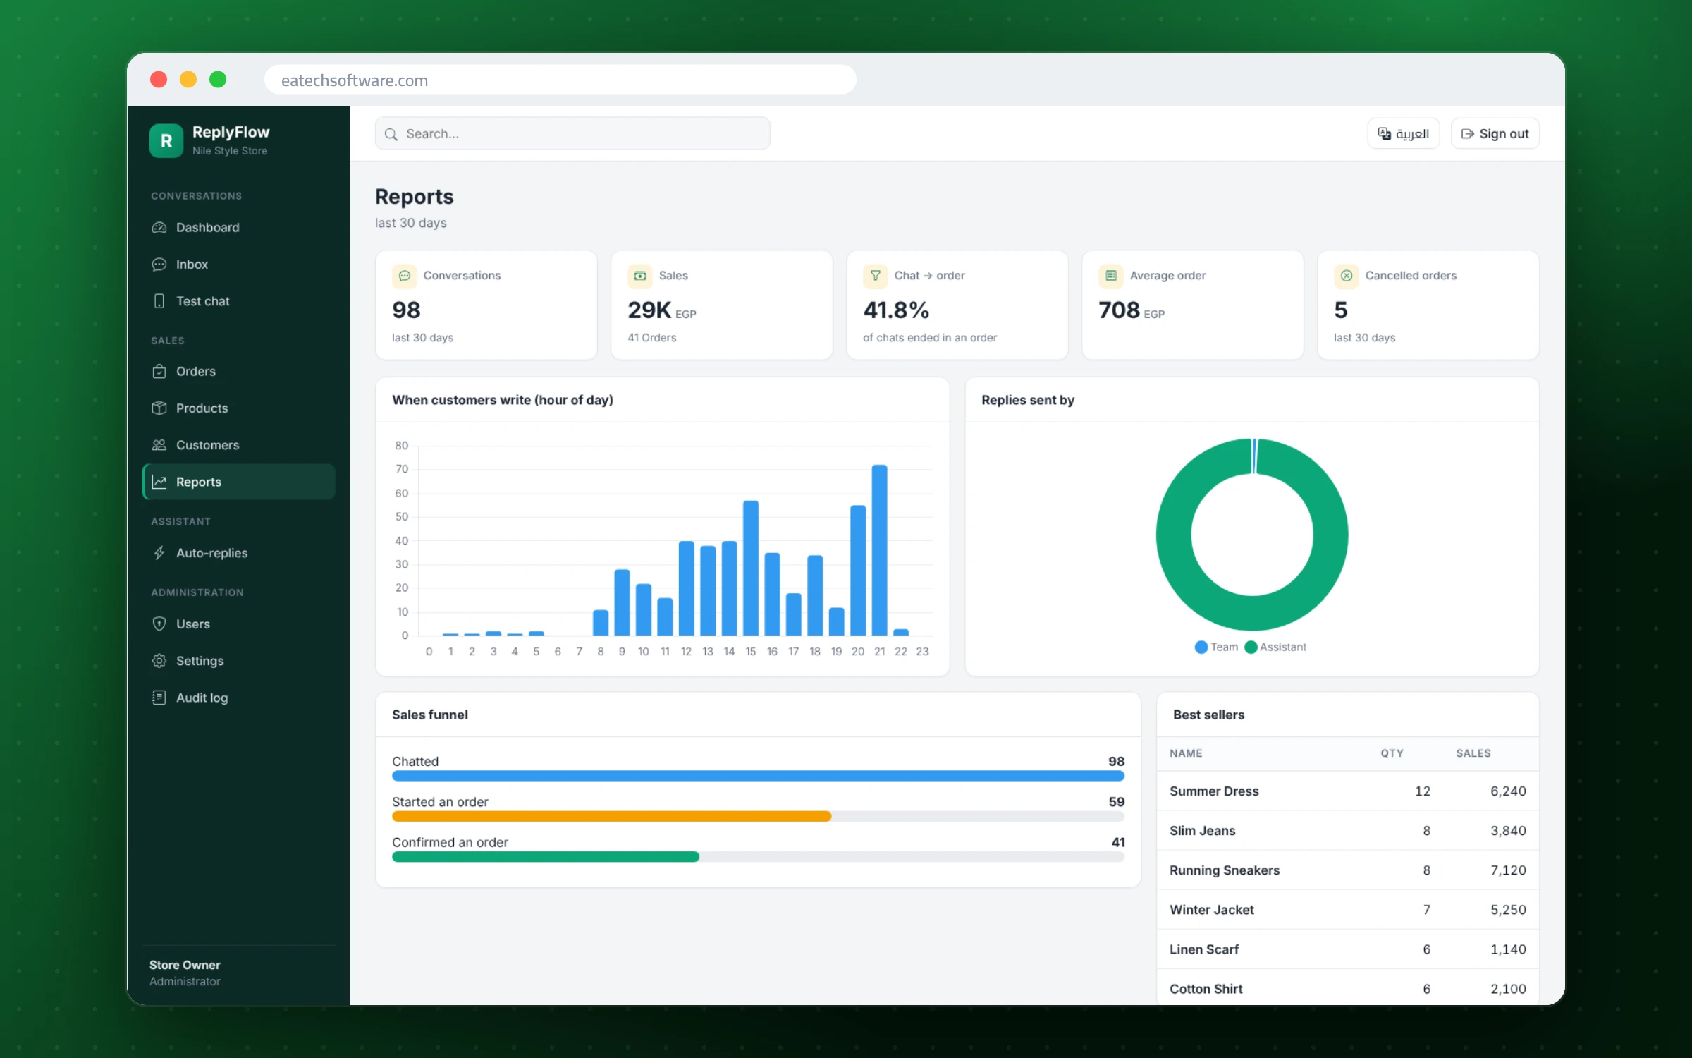Switch language with العربية button
Image resolution: width=1692 pixels, height=1058 pixels.
[x=1404, y=134]
